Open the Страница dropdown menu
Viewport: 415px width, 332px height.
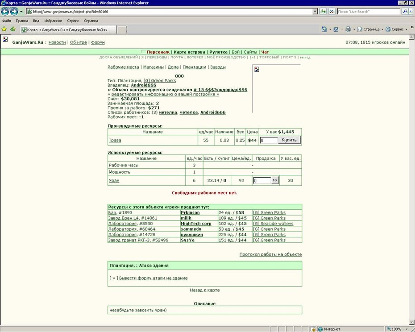370,29
